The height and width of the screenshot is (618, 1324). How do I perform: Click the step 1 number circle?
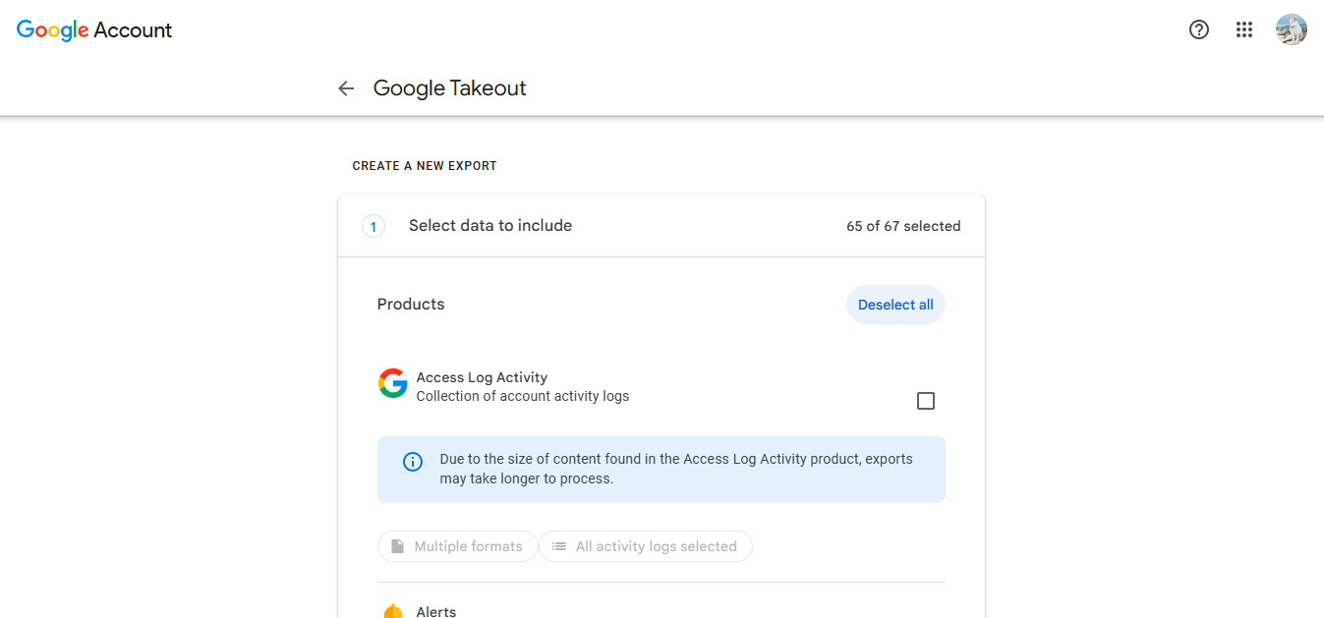pyautogui.click(x=374, y=226)
